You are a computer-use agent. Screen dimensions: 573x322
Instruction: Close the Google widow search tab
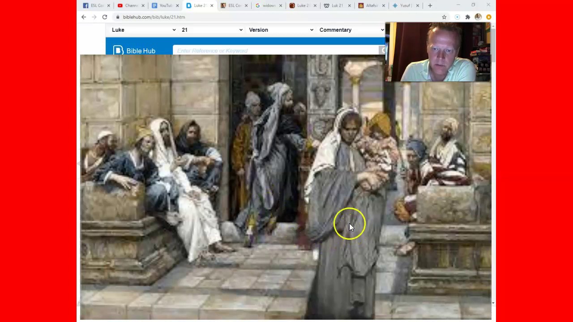[x=281, y=5]
